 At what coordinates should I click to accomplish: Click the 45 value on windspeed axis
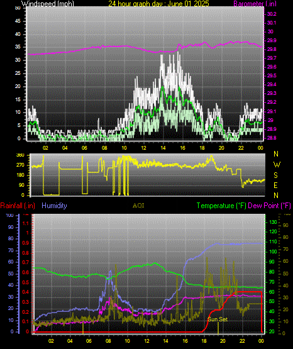click(18, 21)
